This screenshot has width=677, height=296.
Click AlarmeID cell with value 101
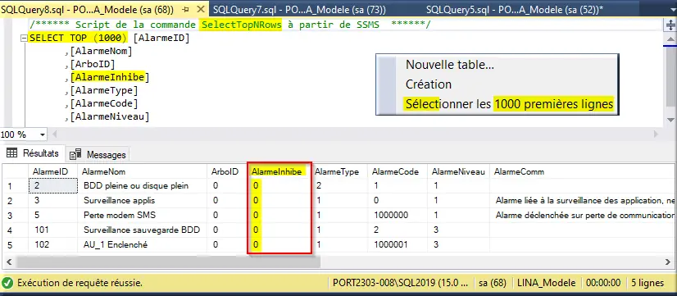point(53,230)
